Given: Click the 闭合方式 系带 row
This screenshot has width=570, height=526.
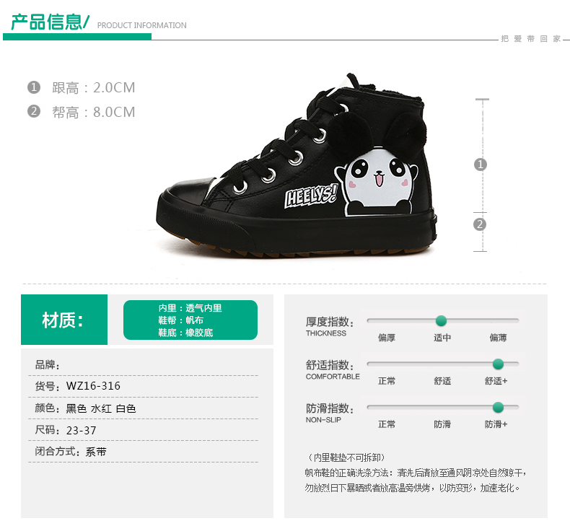Looking at the screenshot, I should point(144,452).
